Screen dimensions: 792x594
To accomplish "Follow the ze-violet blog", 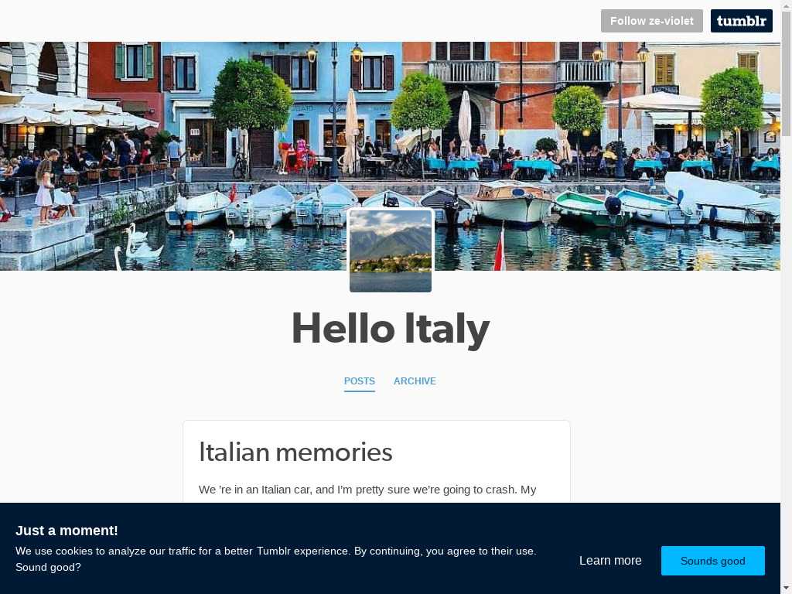I will (651, 21).
